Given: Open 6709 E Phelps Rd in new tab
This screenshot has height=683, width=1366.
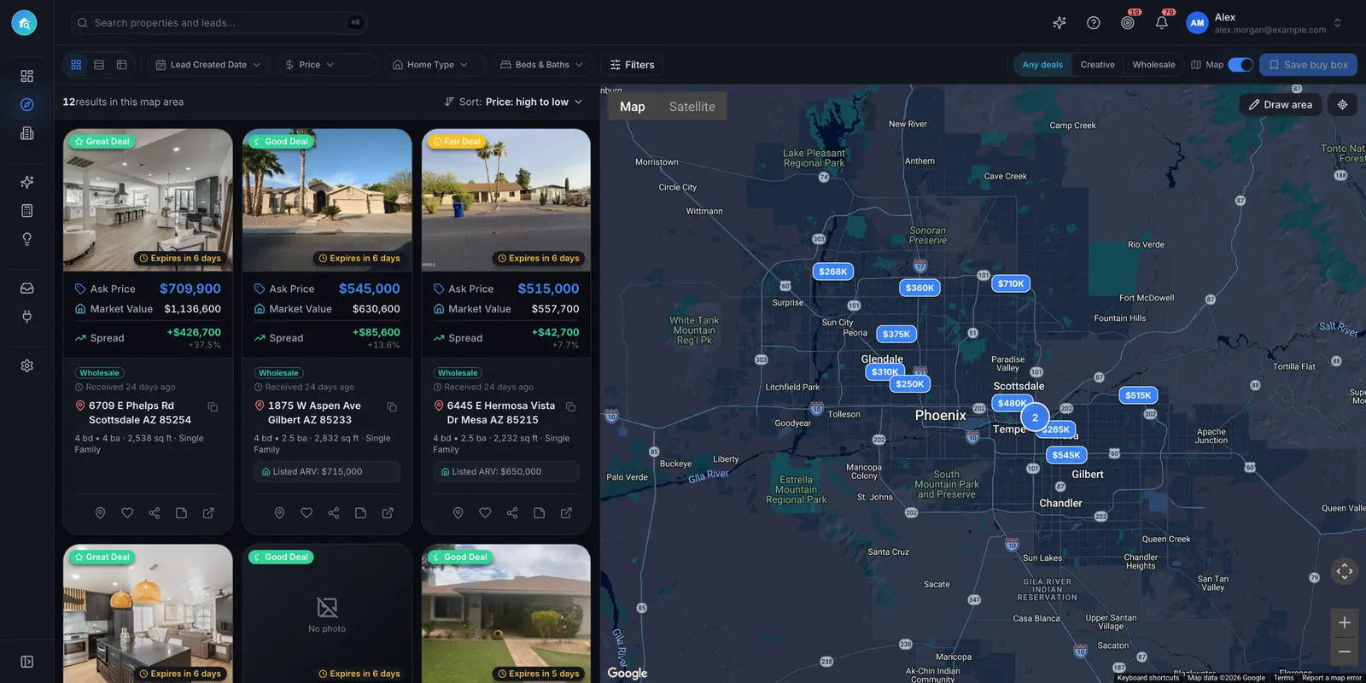Looking at the screenshot, I should pyautogui.click(x=208, y=513).
